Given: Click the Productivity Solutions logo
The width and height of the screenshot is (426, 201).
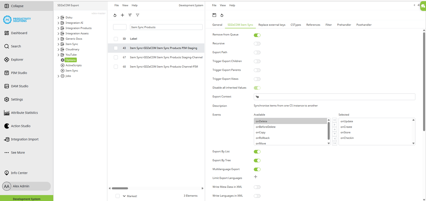Looking at the screenshot, I should [x=17, y=20].
